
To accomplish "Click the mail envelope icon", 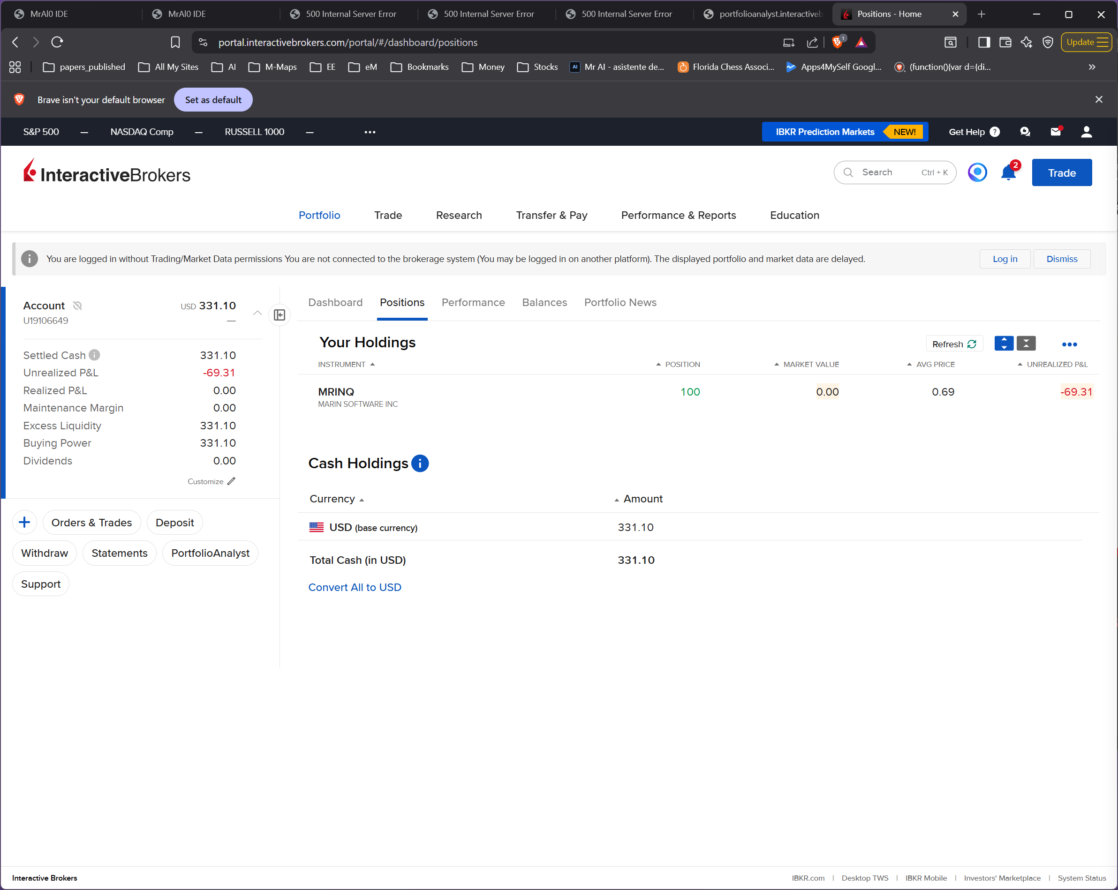I will 1056,132.
